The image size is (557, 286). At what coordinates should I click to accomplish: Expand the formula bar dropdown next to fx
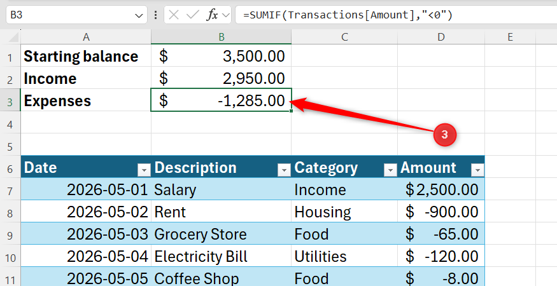[225, 15]
